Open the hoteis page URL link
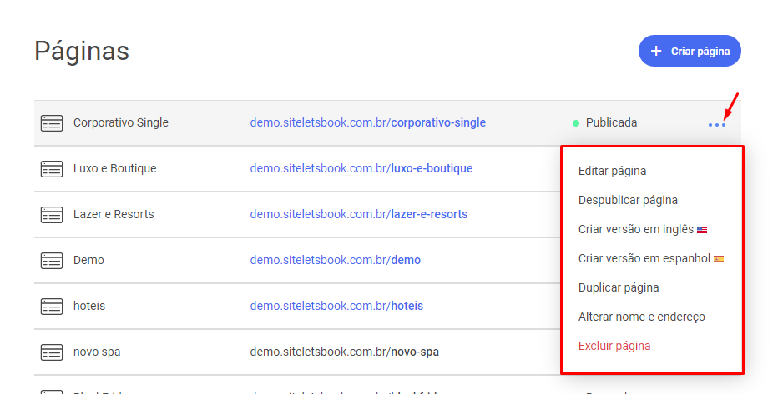 click(x=336, y=306)
